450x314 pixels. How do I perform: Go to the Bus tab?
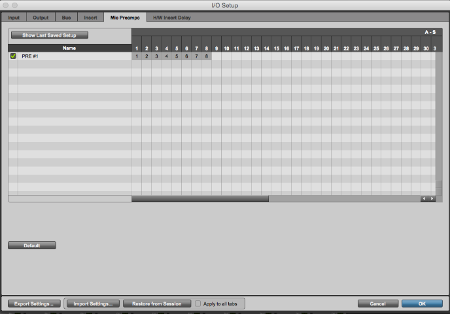(x=67, y=17)
